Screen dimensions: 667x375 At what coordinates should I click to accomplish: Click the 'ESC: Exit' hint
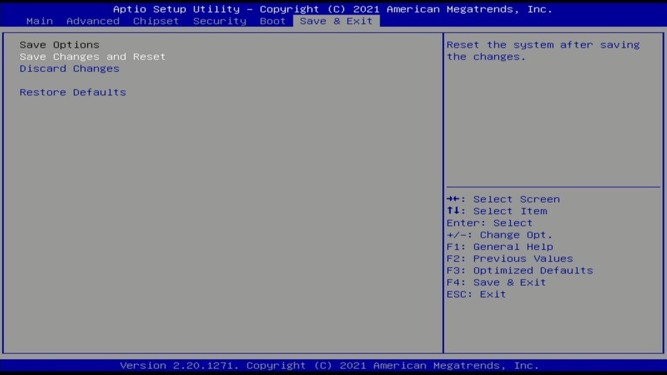[x=476, y=295]
